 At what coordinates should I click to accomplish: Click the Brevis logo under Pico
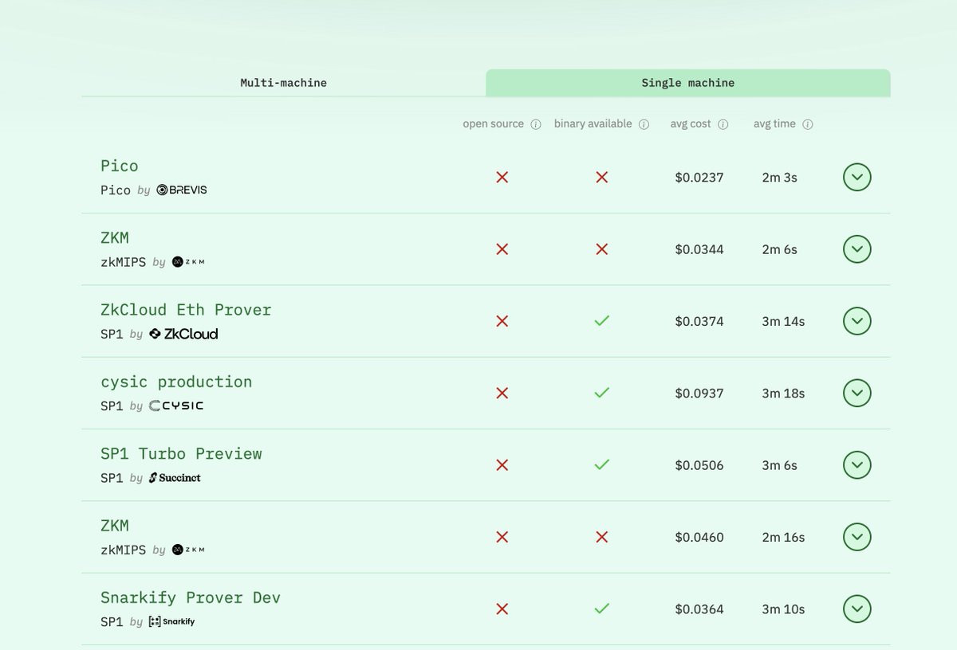point(182,190)
